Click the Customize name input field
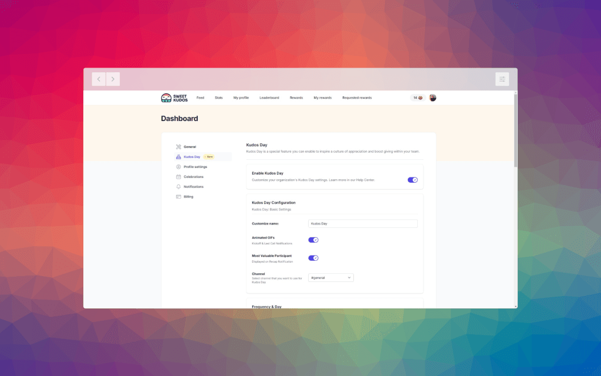 point(362,223)
